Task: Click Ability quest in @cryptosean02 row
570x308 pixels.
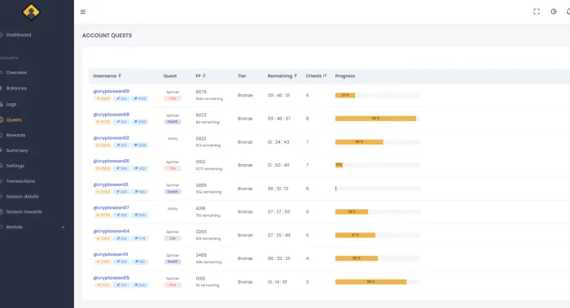Action: point(173,139)
